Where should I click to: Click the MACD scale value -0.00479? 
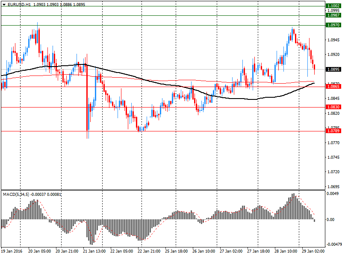pyautogui.click(x=334, y=244)
